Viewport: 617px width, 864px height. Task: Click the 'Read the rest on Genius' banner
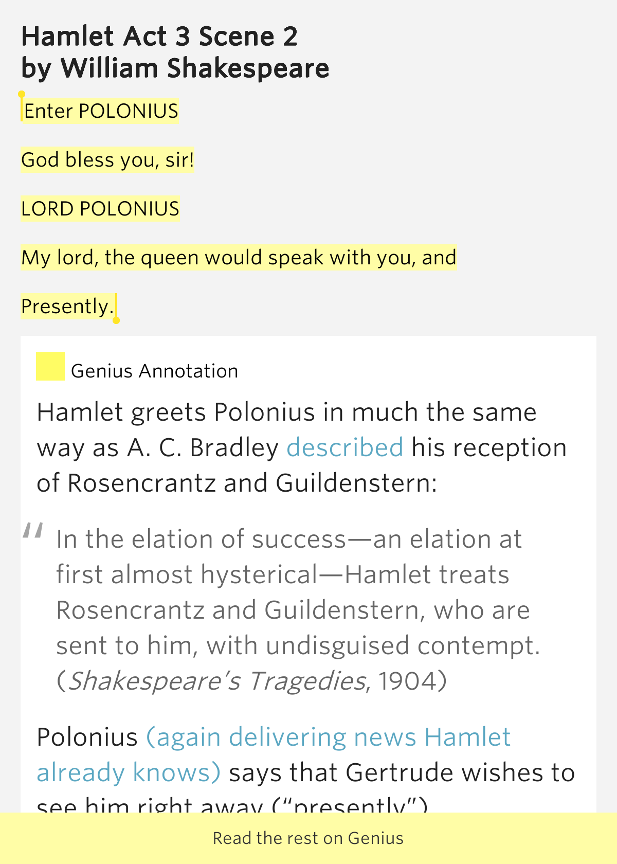(x=308, y=838)
